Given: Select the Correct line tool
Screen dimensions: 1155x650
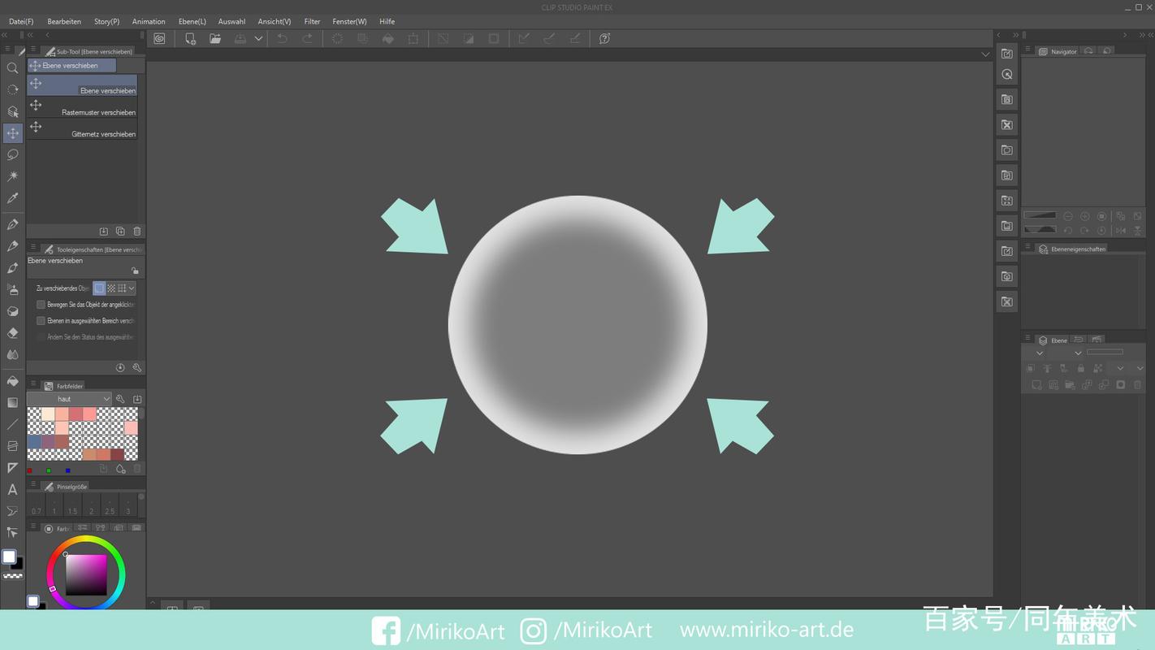Looking at the screenshot, I should point(12,533).
